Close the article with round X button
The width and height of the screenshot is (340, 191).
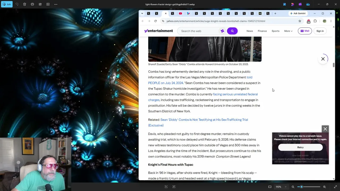coord(323,59)
